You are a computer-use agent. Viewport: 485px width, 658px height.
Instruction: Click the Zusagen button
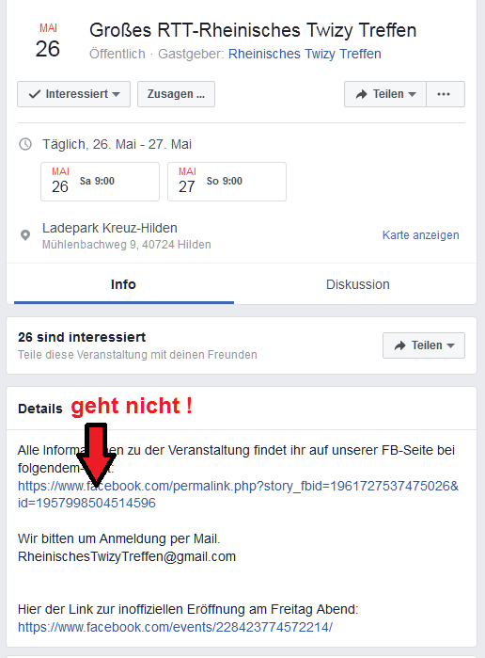coord(176,94)
